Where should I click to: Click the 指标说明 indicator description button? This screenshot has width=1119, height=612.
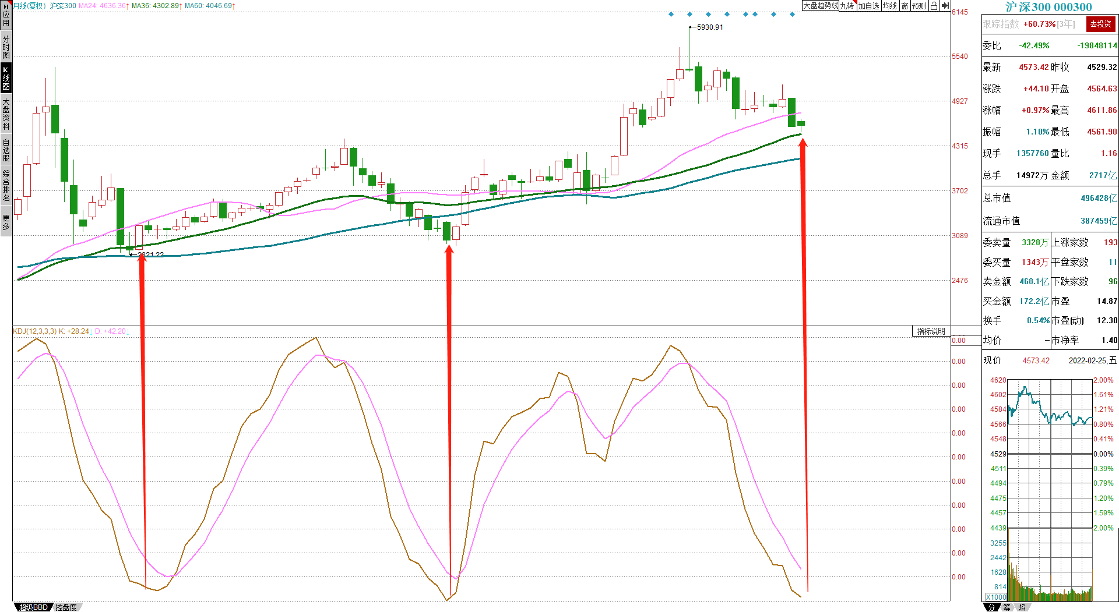[x=931, y=331]
